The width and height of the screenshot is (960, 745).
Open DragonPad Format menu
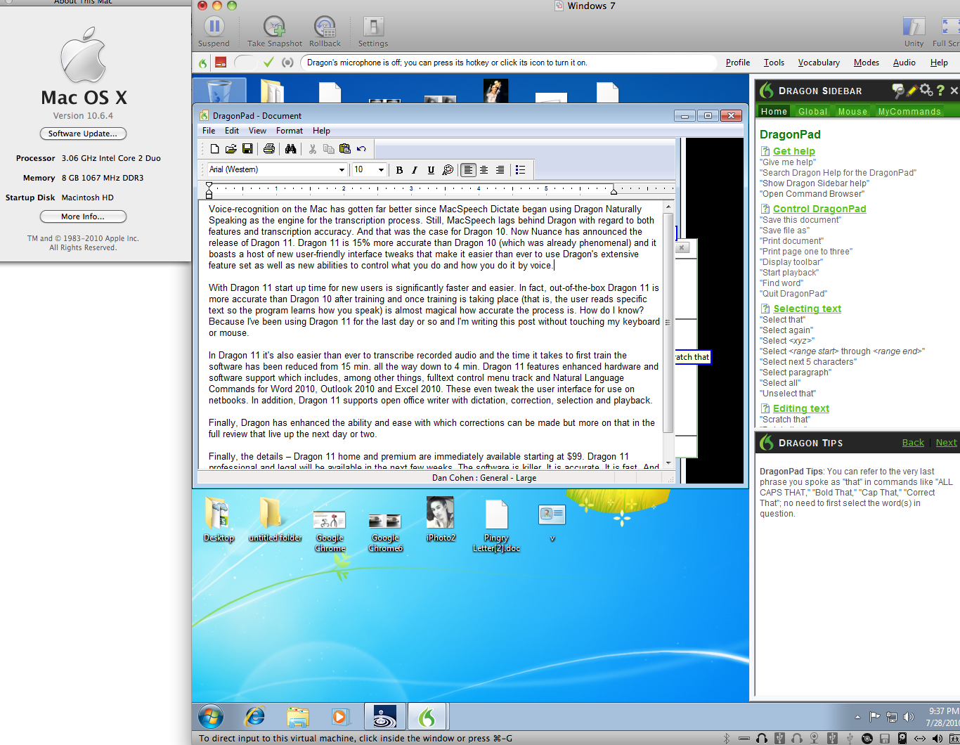coord(290,131)
